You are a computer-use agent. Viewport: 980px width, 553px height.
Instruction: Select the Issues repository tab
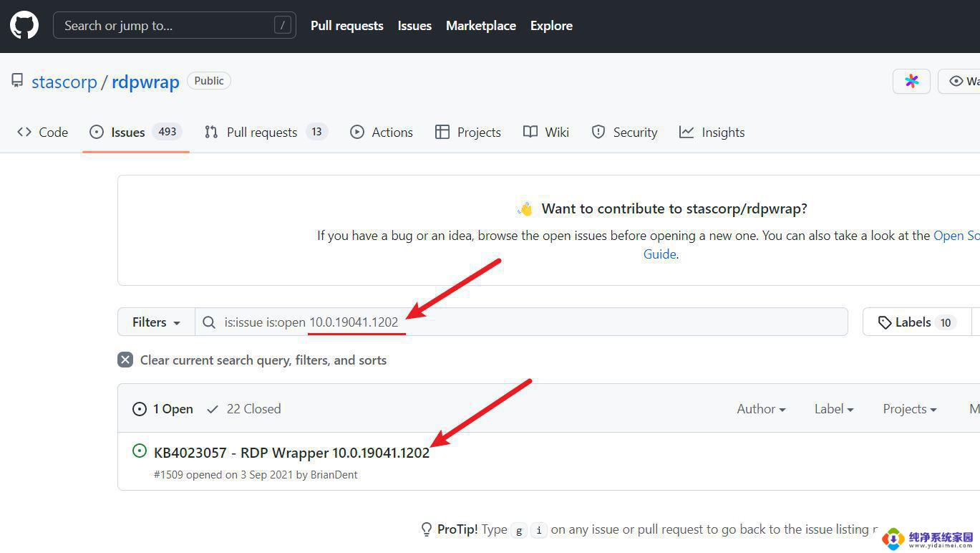pyautogui.click(x=136, y=132)
